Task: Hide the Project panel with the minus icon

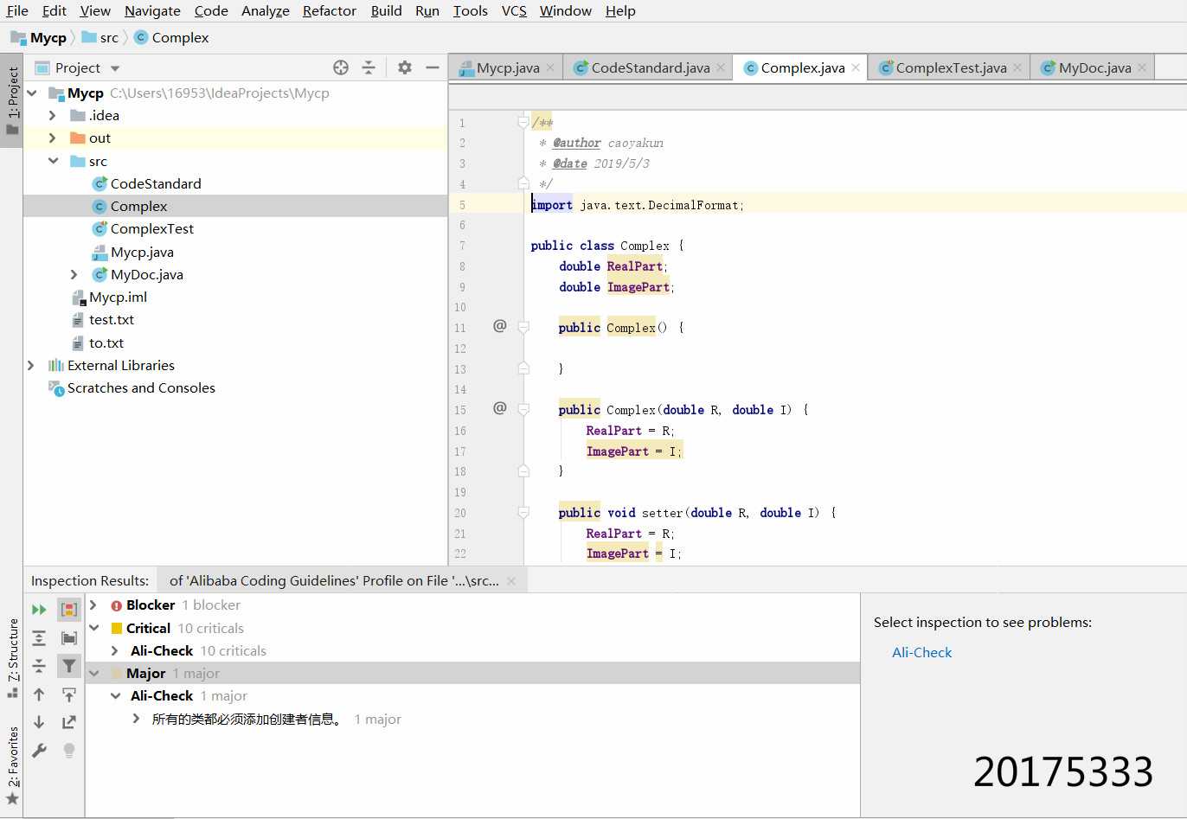Action: coord(432,67)
